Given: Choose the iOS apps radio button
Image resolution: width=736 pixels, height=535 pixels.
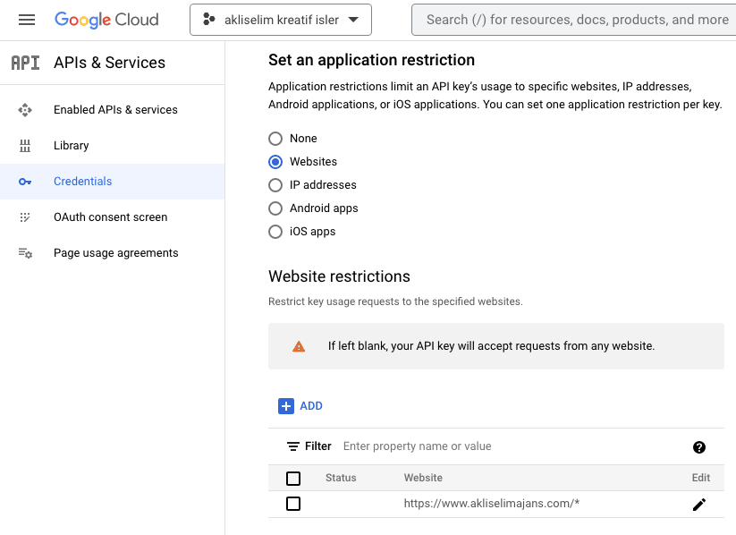Looking at the screenshot, I should (275, 232).
